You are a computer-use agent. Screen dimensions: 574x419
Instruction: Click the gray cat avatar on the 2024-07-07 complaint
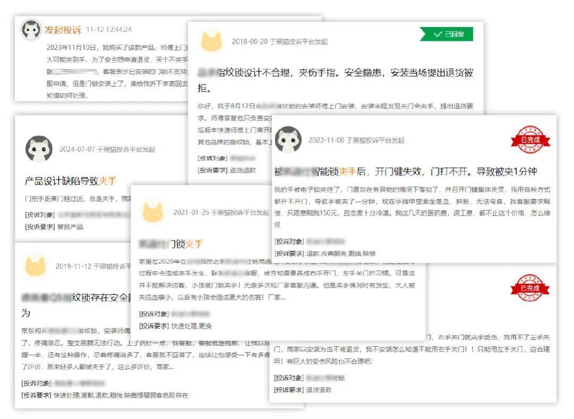click(x=39, y=149)
